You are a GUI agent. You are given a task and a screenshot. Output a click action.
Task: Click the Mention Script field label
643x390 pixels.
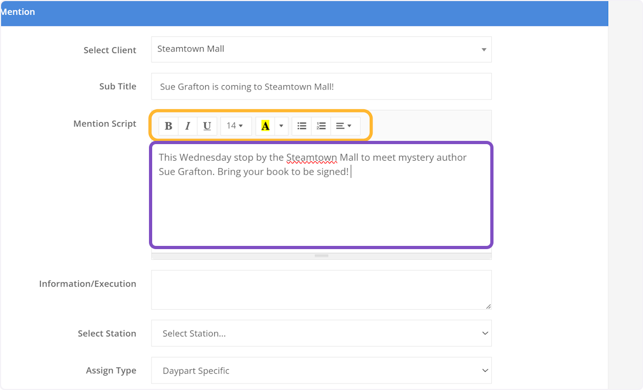[x=104, y=124]
